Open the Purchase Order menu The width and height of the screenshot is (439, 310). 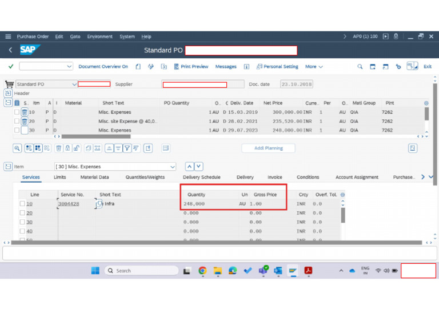click(x=33, y=37)
